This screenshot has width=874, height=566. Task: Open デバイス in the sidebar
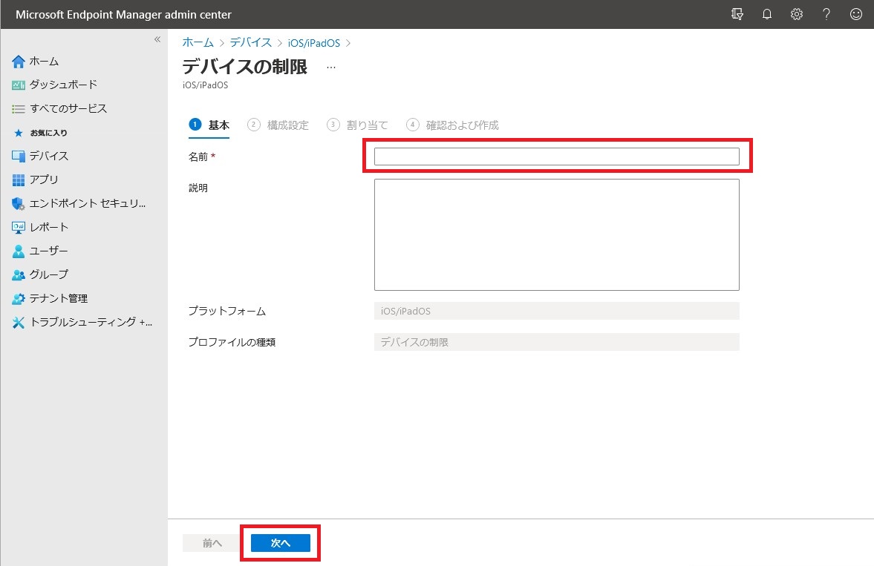coord(49,156)
